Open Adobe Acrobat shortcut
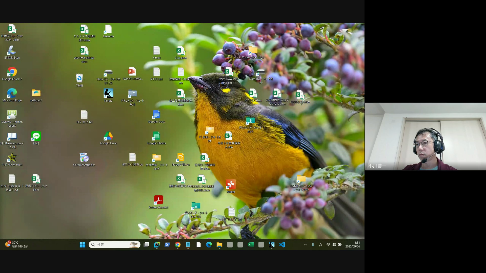The image size is (486, 273). pyautogui.click(x=158, y=200)
